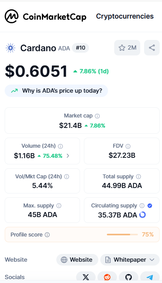Open Cardano's X social link
162x283 pixels.
point(86,277)
